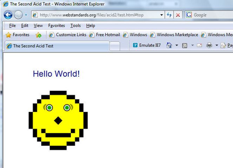Open the View menu

[38, 25]
